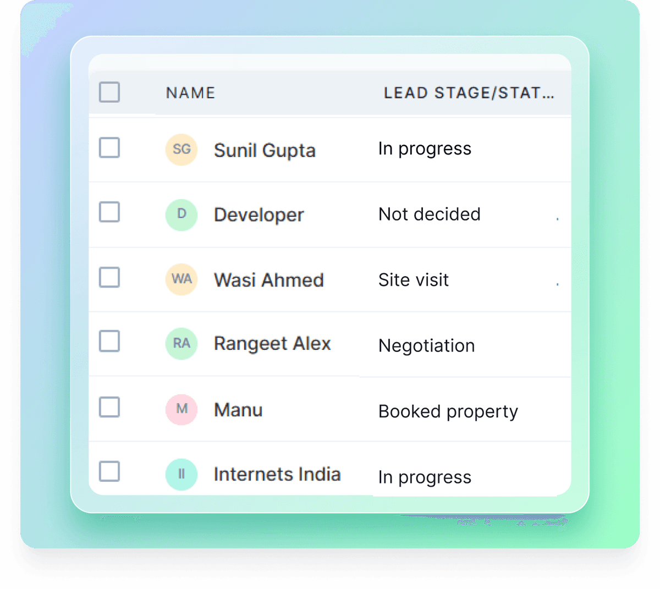660x589 pixels.
Task: Click Wasi Ahmed's WA avatar icon
Action: point(182,279)
